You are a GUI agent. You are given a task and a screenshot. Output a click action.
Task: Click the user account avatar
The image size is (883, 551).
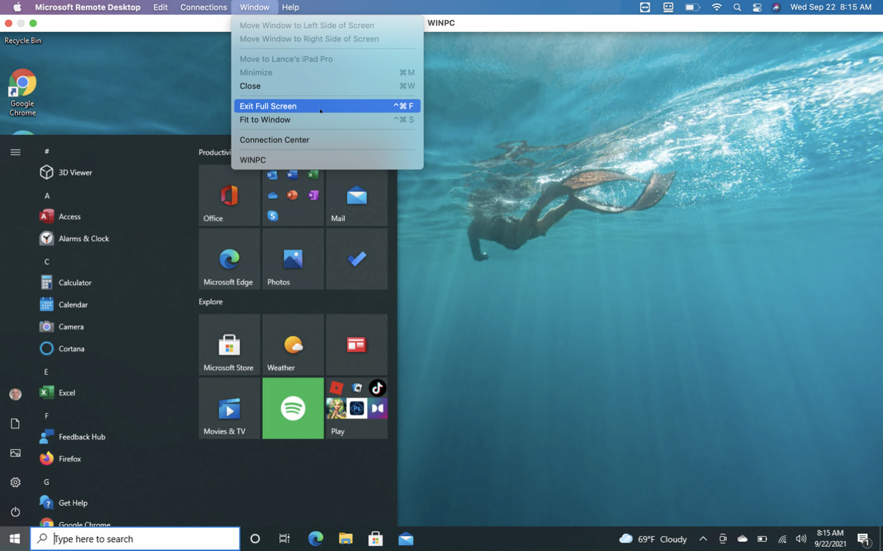click(15, 394)
